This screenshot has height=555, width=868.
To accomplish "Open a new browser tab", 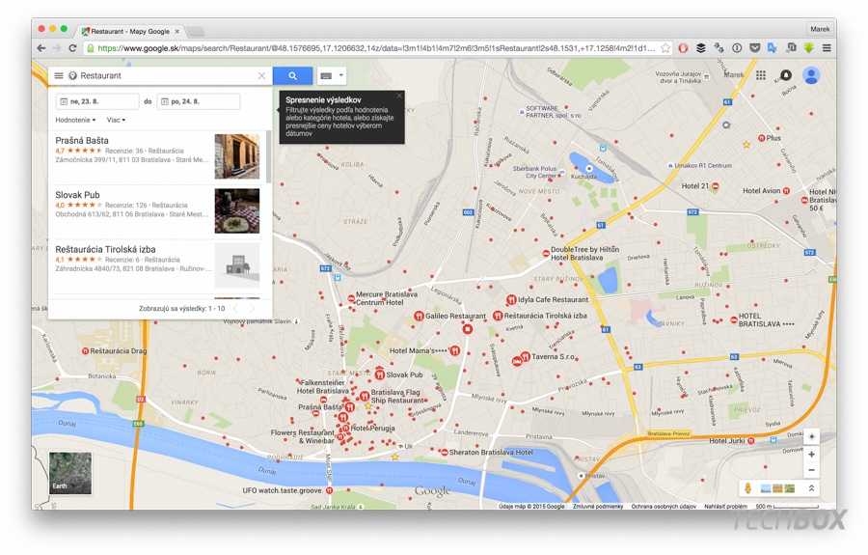I will [x=196, y=32].
